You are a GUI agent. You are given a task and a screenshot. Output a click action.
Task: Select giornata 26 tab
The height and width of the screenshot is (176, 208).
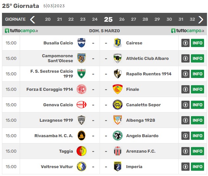coord(122,19)
